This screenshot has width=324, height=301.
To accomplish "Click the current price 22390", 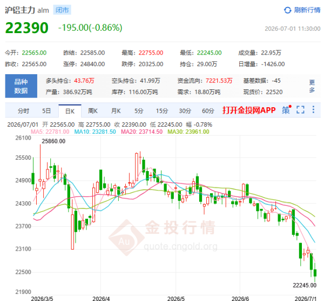I will (x=26, y=28).
